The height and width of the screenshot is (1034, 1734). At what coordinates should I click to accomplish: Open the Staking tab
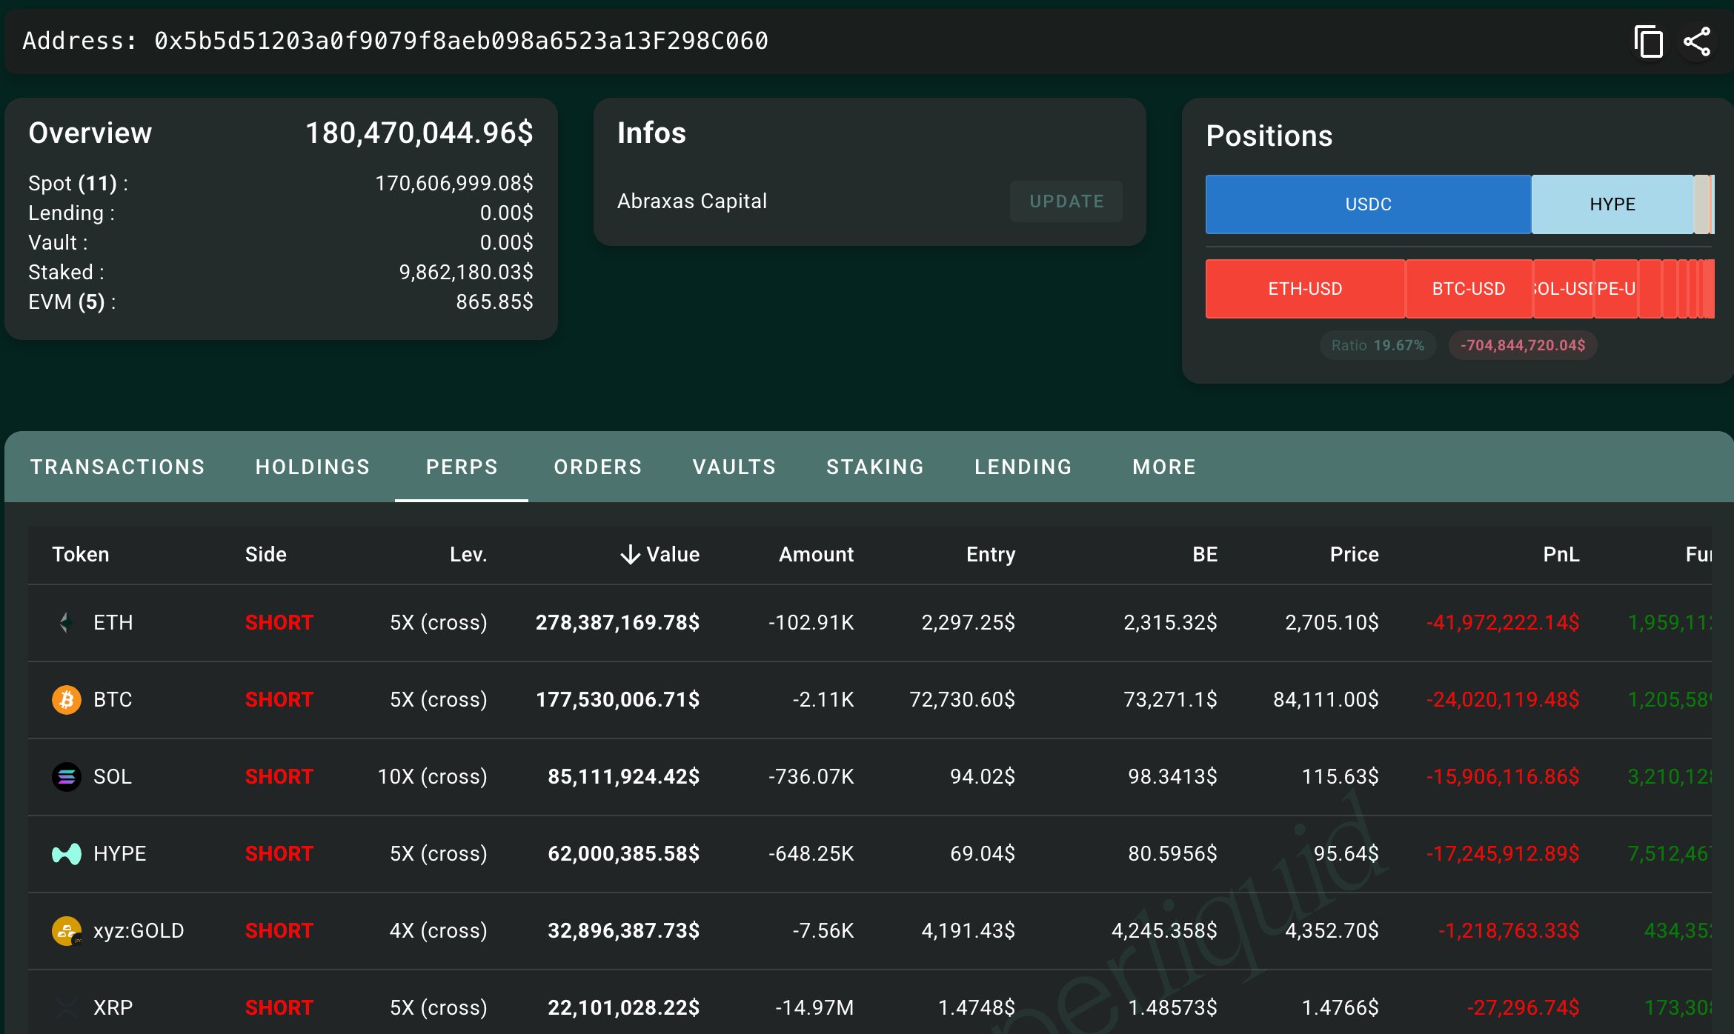point(875,467)
